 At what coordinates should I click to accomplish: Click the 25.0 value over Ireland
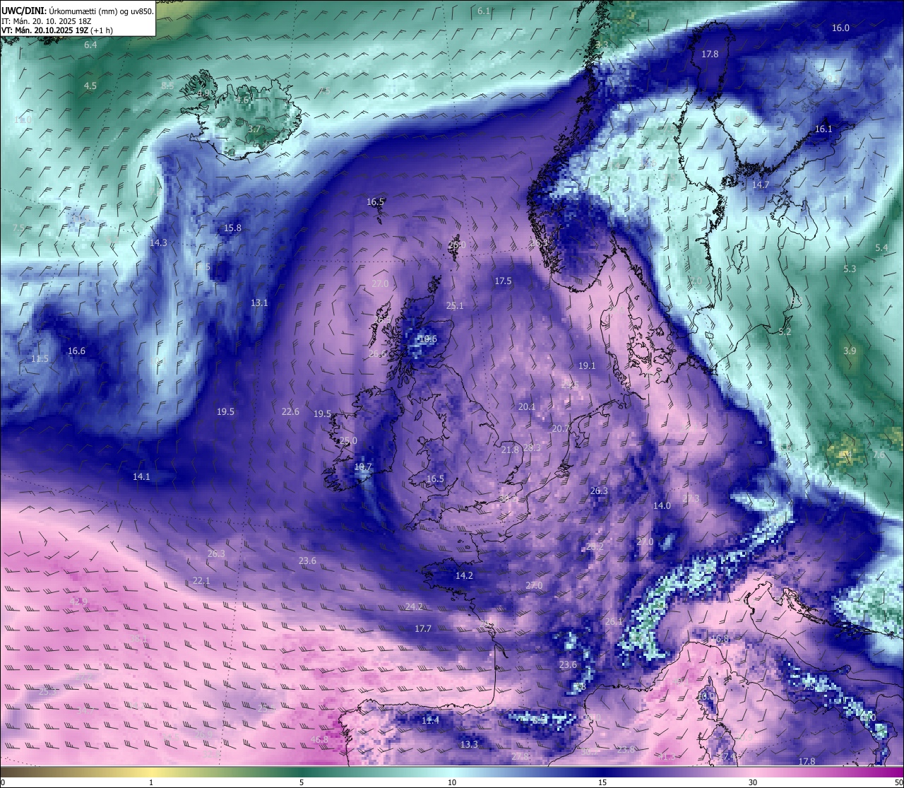pos(348,441)
